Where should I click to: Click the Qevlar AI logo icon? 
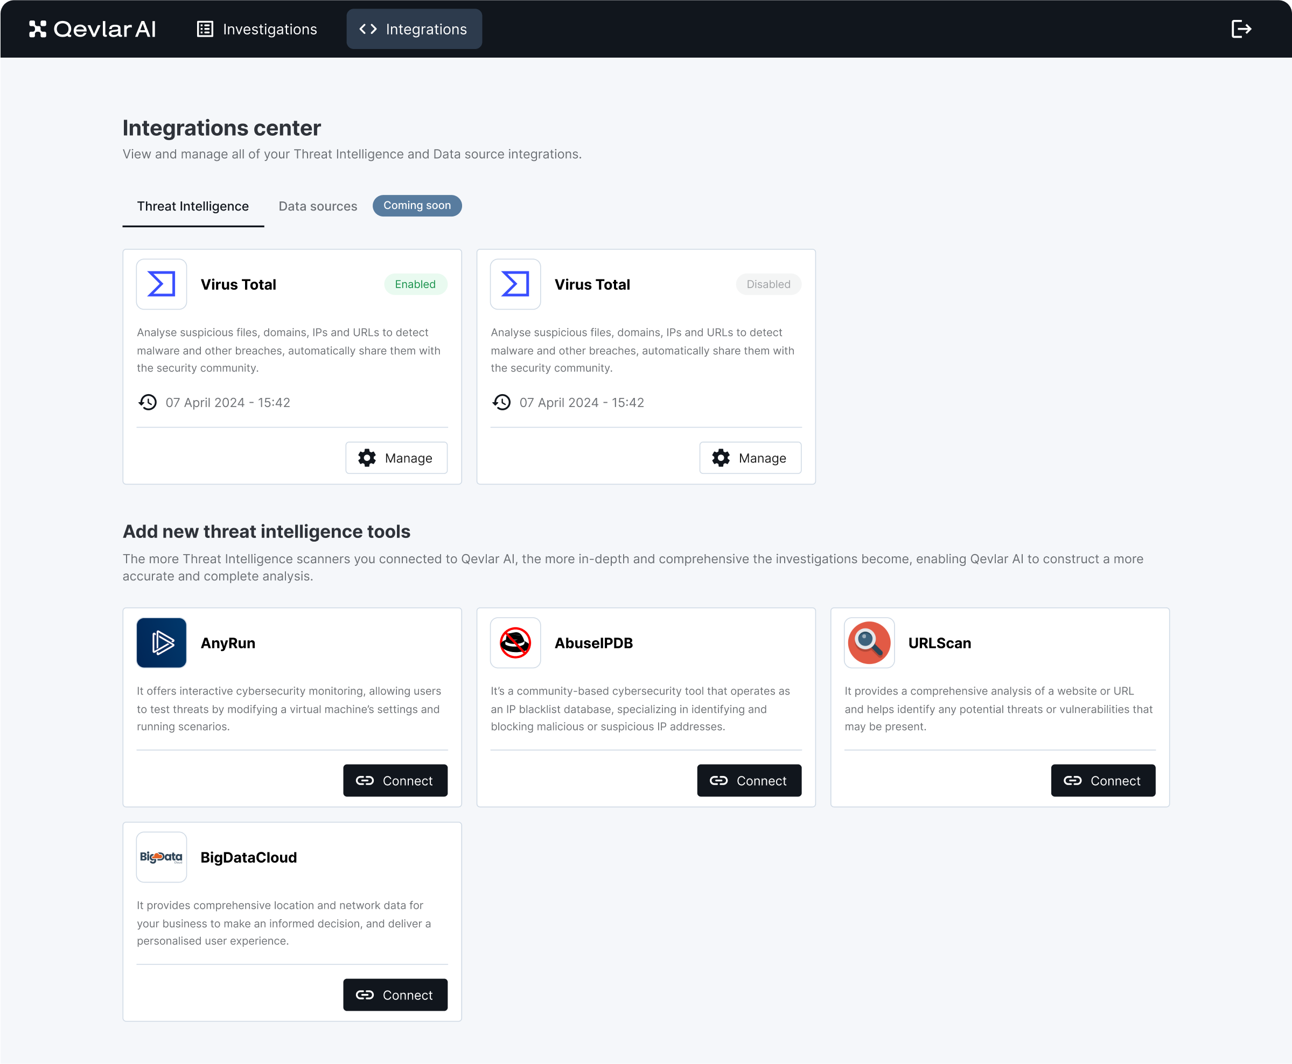38,28
